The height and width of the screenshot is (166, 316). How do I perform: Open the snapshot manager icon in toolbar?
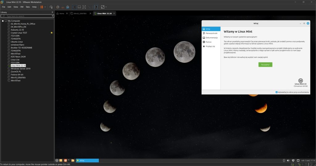coord(68,7)
